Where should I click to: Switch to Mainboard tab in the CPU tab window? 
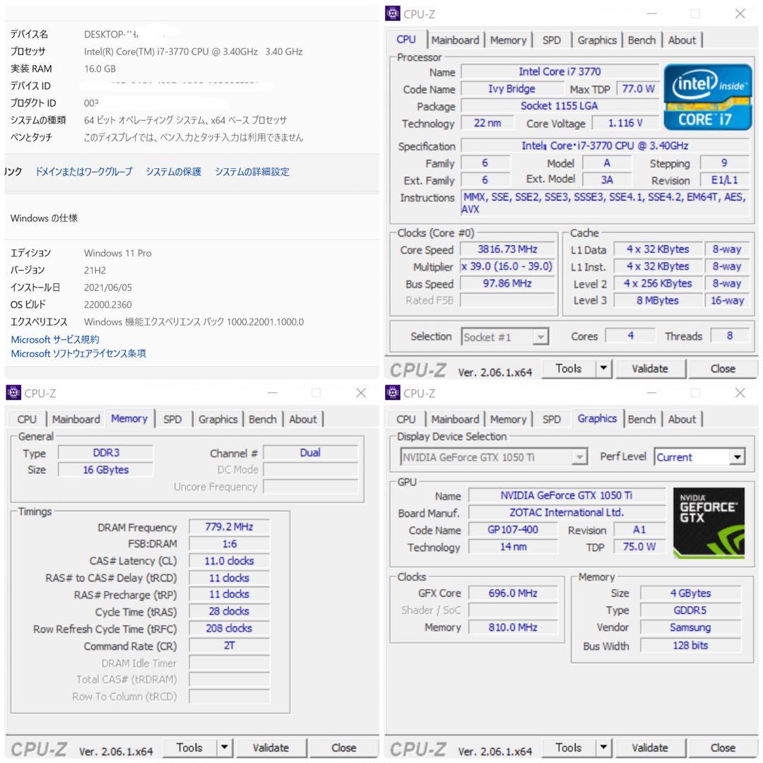pos(455,40)
